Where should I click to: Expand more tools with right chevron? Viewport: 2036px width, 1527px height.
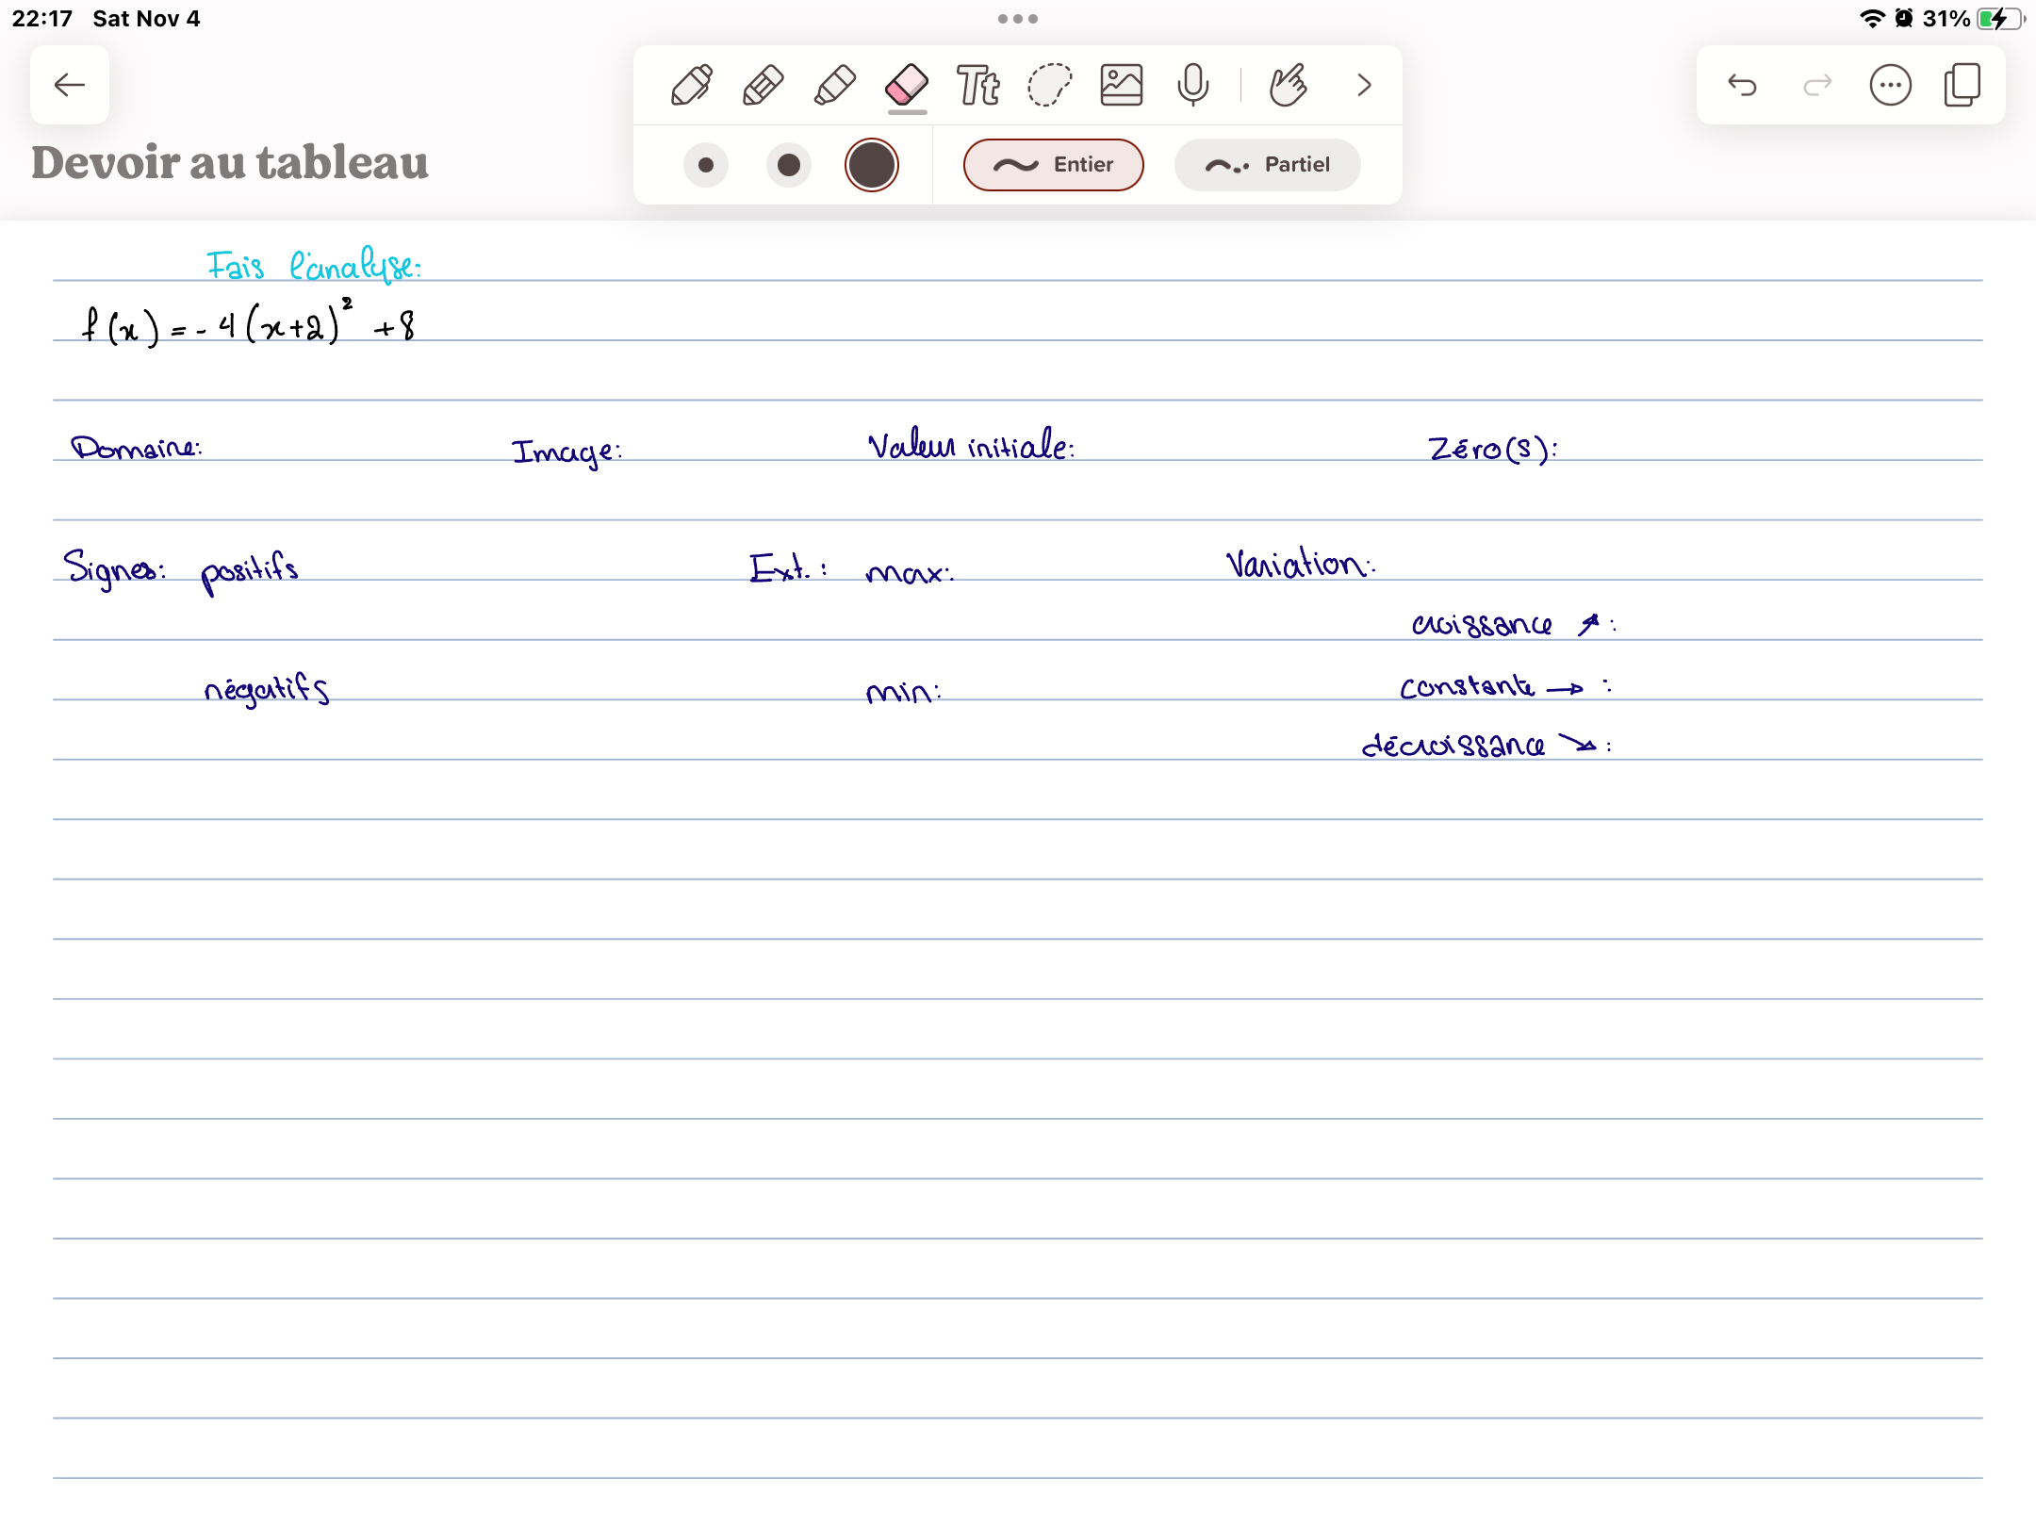point(1364,86)
